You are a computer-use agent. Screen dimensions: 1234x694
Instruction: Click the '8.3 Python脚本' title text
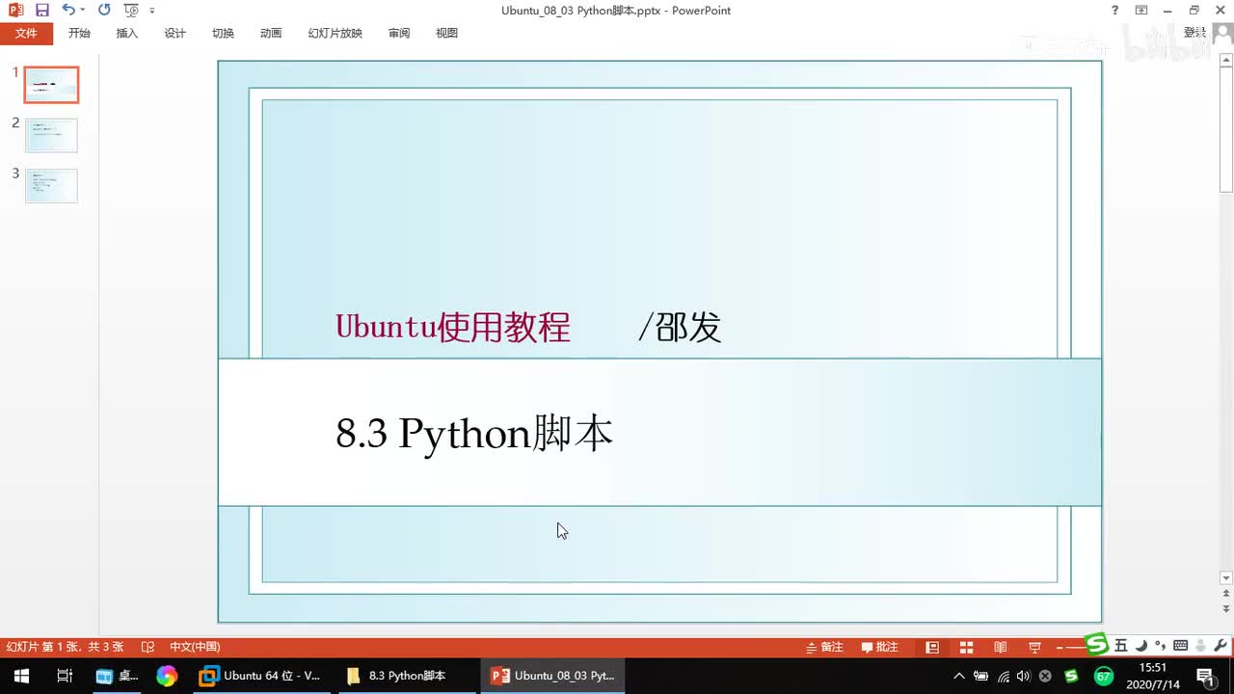474,434
